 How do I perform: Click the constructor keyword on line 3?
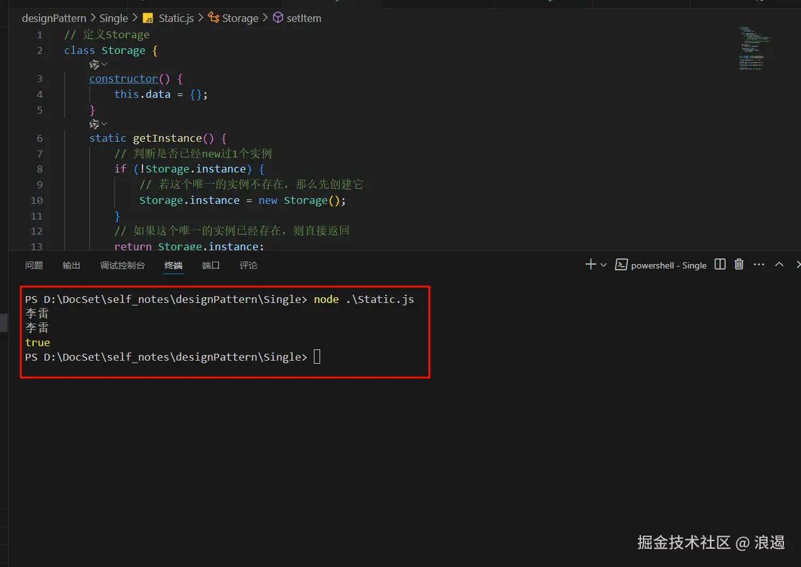(x=124, y=78)
